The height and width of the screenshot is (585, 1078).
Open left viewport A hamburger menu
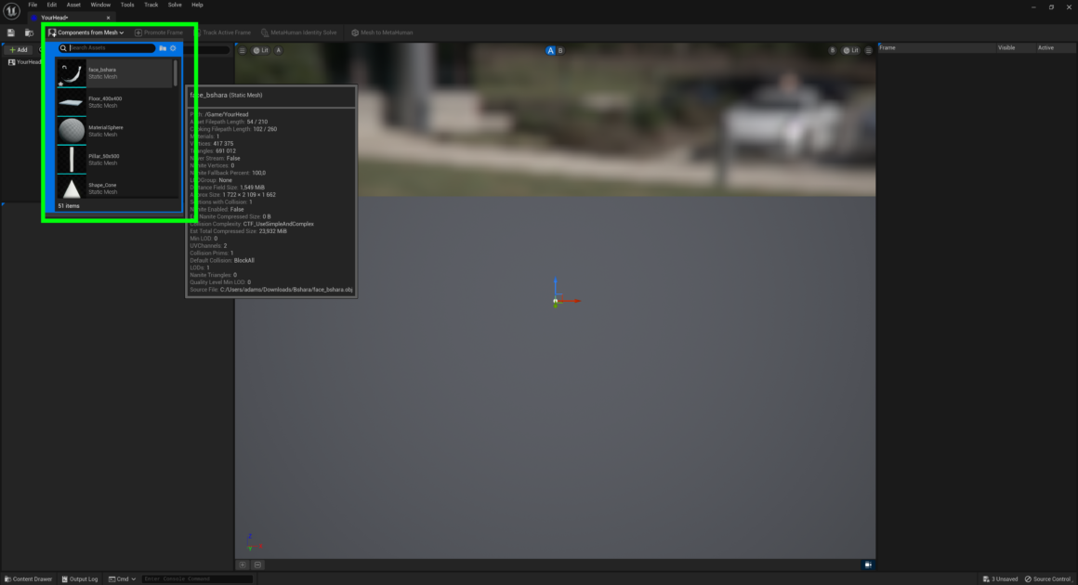click(x=242, y=50)
